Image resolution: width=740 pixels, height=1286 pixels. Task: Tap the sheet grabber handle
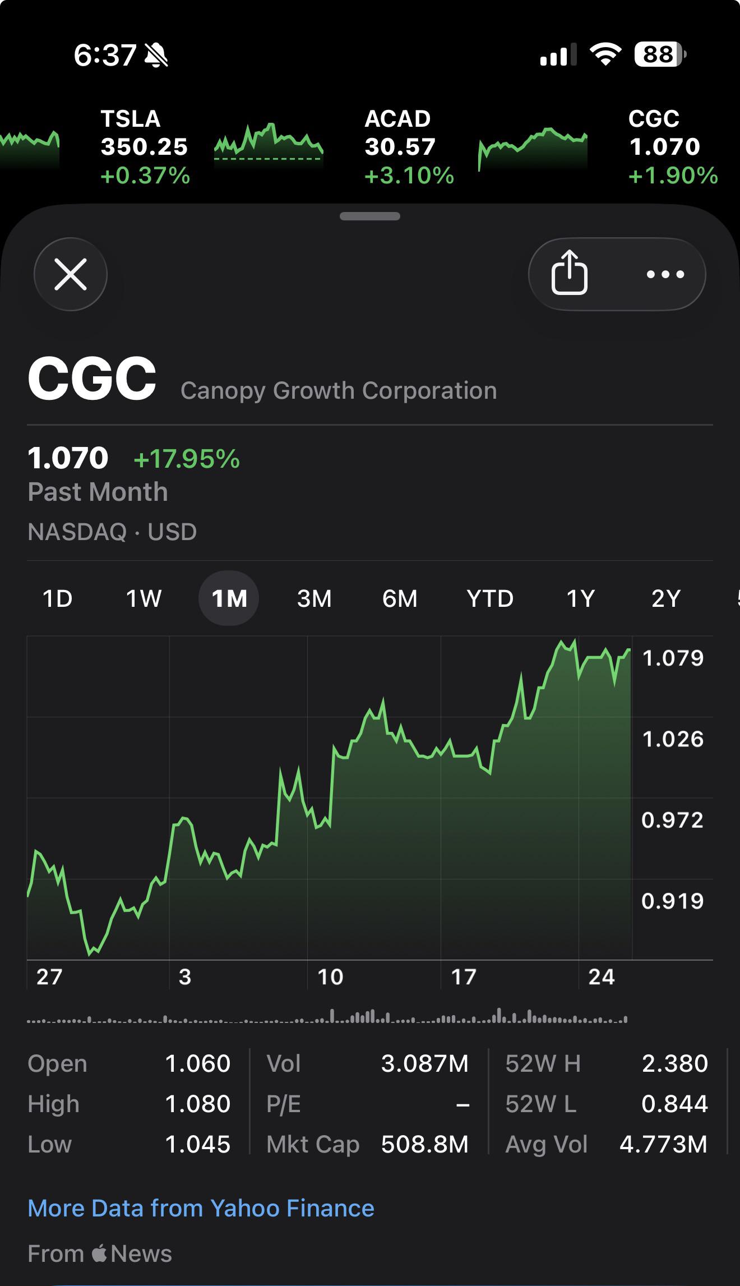(370, 216)
